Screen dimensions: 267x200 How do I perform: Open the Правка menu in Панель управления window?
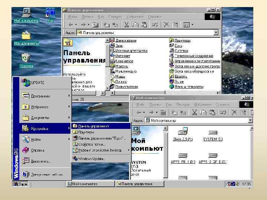(x=87, y=17)
